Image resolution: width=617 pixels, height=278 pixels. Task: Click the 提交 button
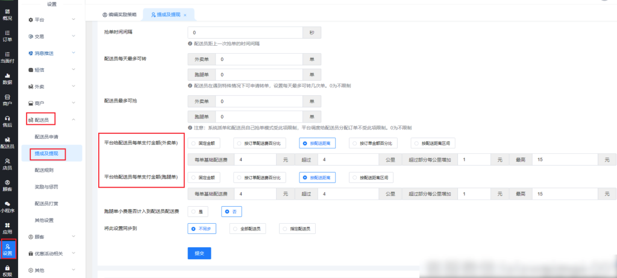pos(199,253)
